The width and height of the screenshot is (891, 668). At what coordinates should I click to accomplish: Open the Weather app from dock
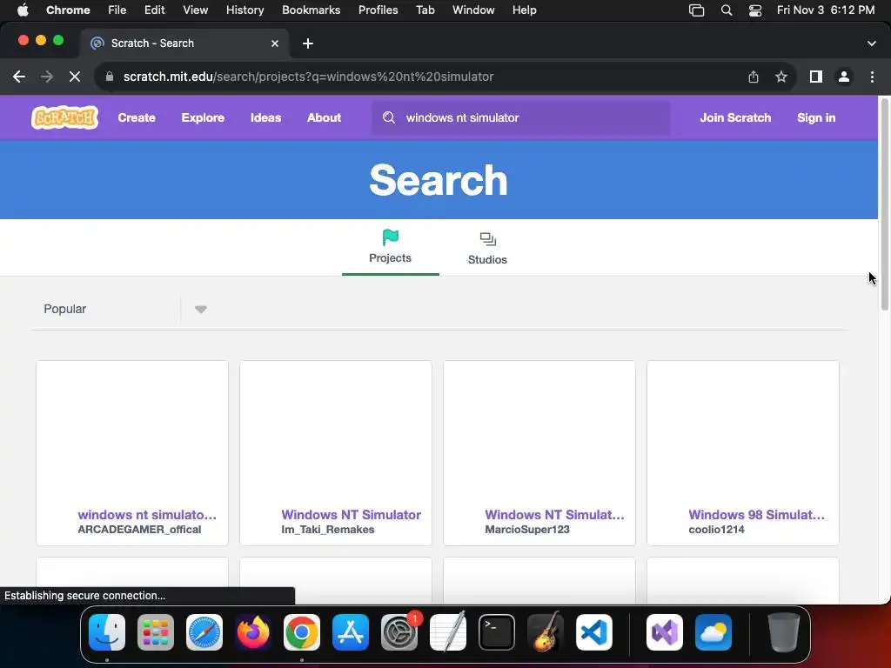[713, 632]
